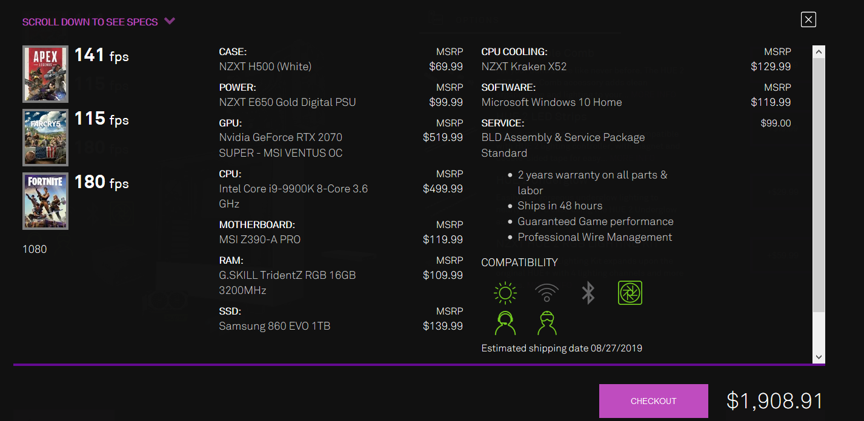Click the $139.99 SSD price
864x421 pixels.
pyautogui.click(x=443, y=326)
